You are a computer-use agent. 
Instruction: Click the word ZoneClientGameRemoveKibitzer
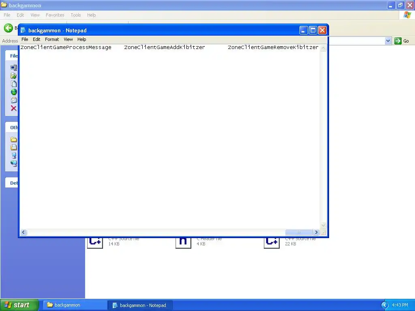click(273, 47)
